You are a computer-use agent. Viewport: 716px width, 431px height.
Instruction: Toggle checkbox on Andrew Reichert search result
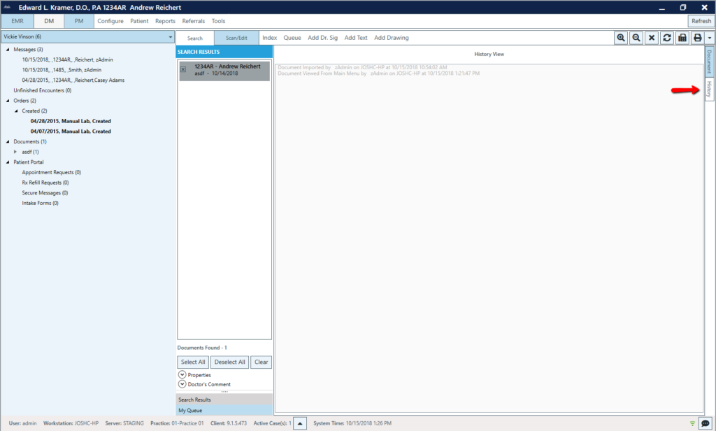183,69
